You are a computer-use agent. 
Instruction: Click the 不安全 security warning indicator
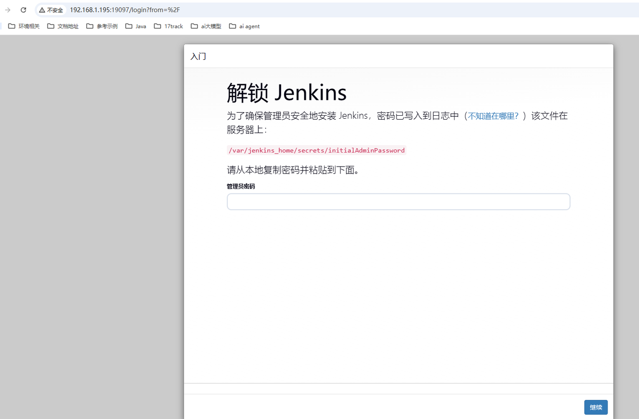pyautogui.click(x=51, y=10)
